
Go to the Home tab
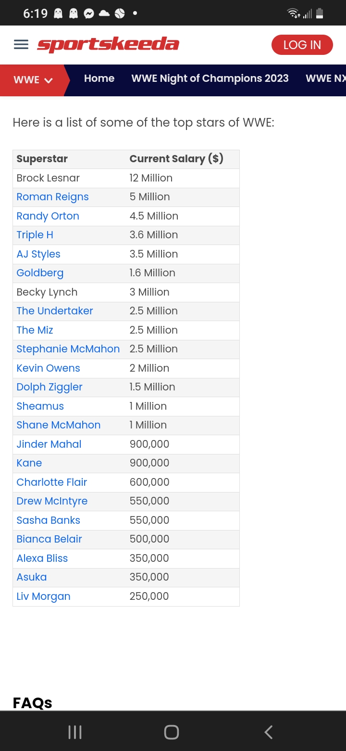[x=99, y=78]
